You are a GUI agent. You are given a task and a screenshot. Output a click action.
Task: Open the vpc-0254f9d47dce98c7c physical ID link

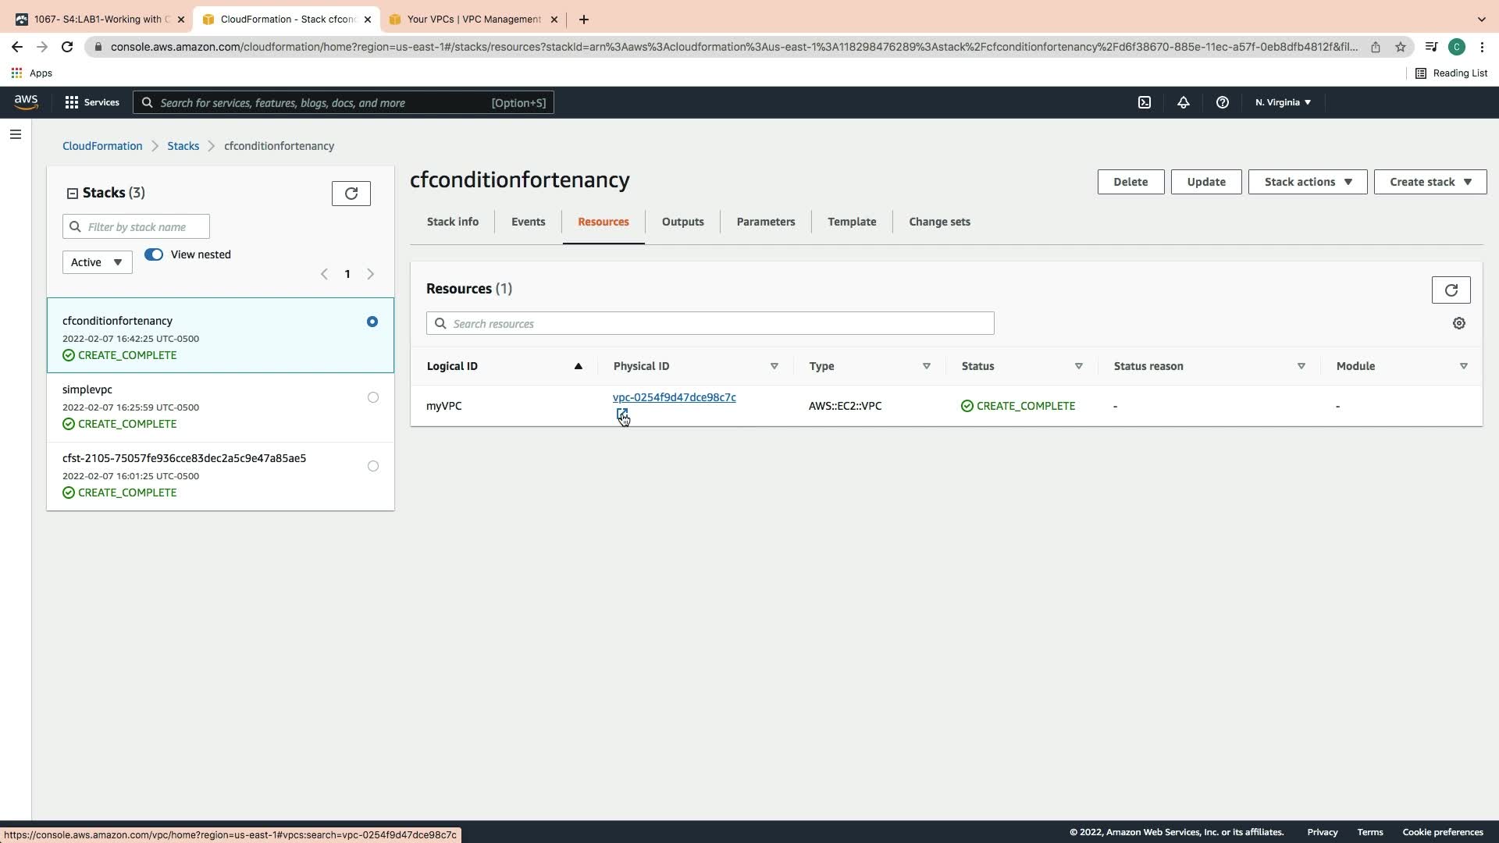coord(674,397)
